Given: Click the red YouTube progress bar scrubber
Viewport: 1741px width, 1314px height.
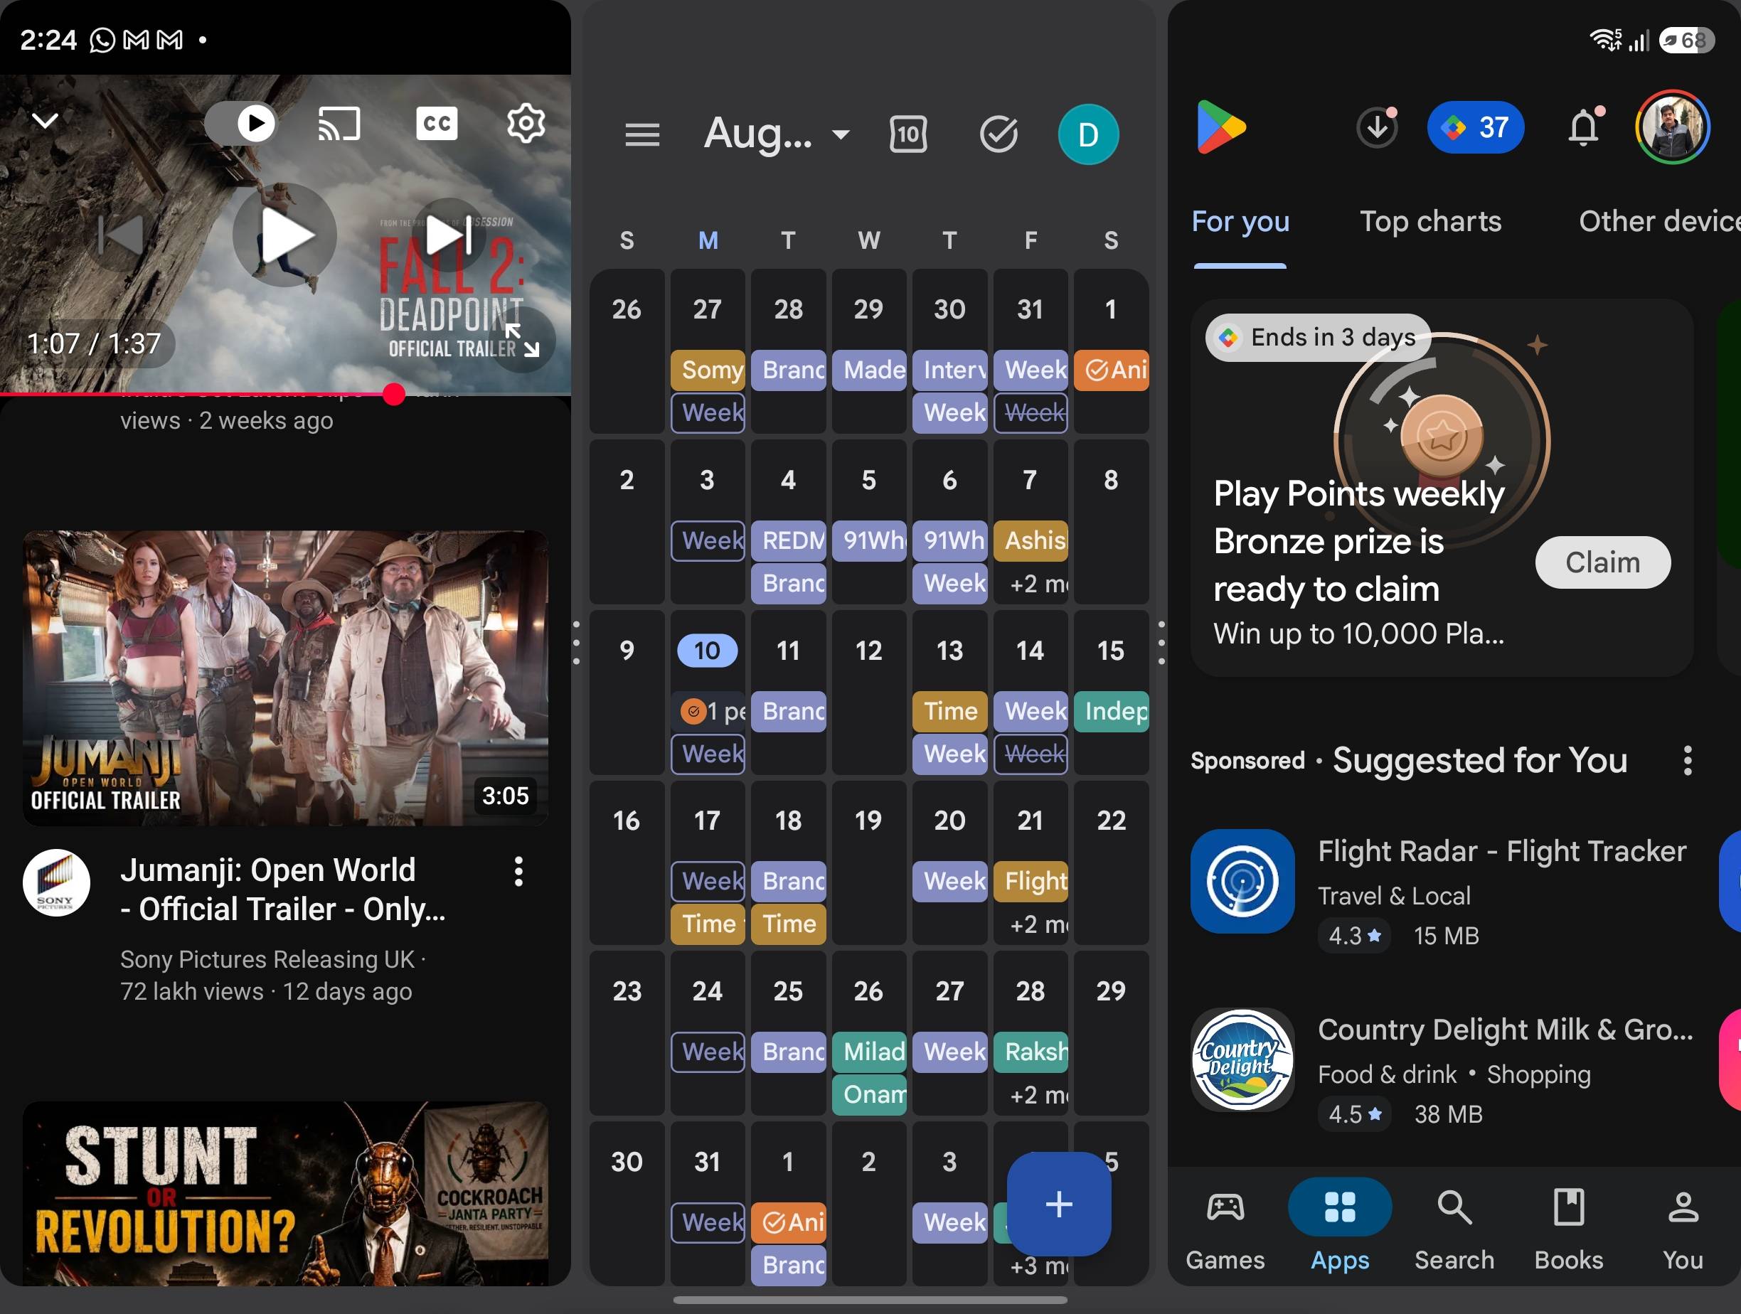Looking at the screenshot, I should 394,394.
